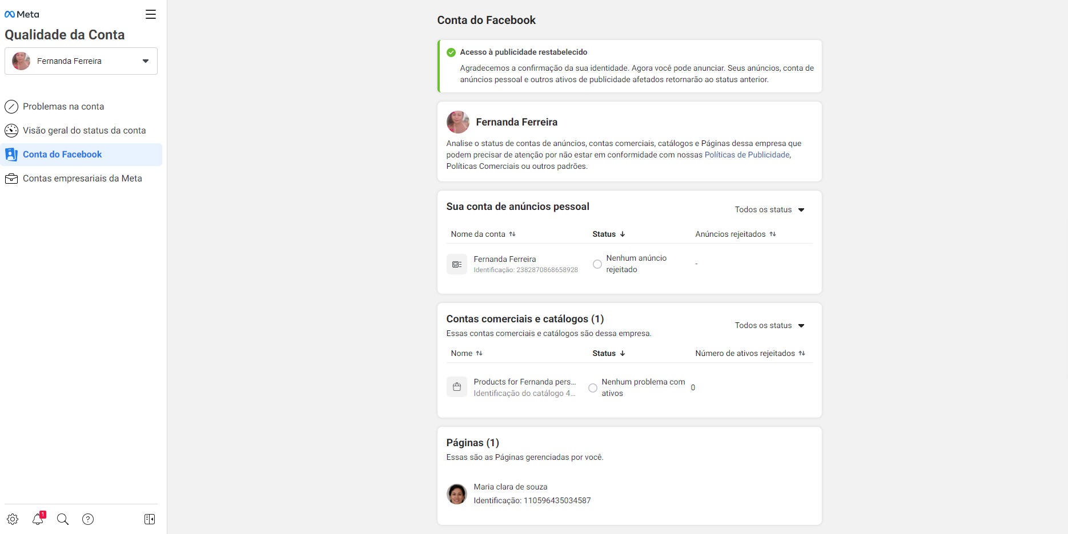Click the Conta do Facebook sidebar icon
This screenshot has width=1068, height=534.
[11, 155]
